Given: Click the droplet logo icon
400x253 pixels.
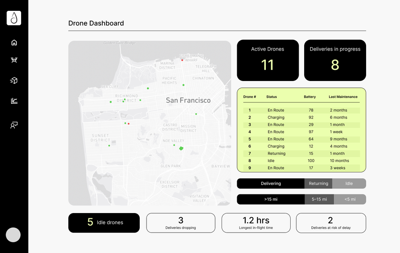Looking at the screenshot, I should [14, 18].
